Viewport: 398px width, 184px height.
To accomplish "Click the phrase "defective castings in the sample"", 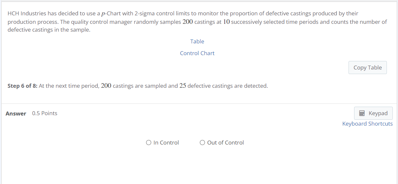I will pyautogui.click(x=48, y=30).
